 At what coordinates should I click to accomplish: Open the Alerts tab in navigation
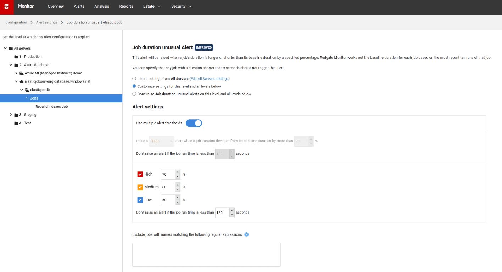[x=79, y=6]
